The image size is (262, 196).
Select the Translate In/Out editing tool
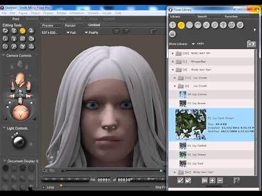pyautogui.click(x=31, y=31)
